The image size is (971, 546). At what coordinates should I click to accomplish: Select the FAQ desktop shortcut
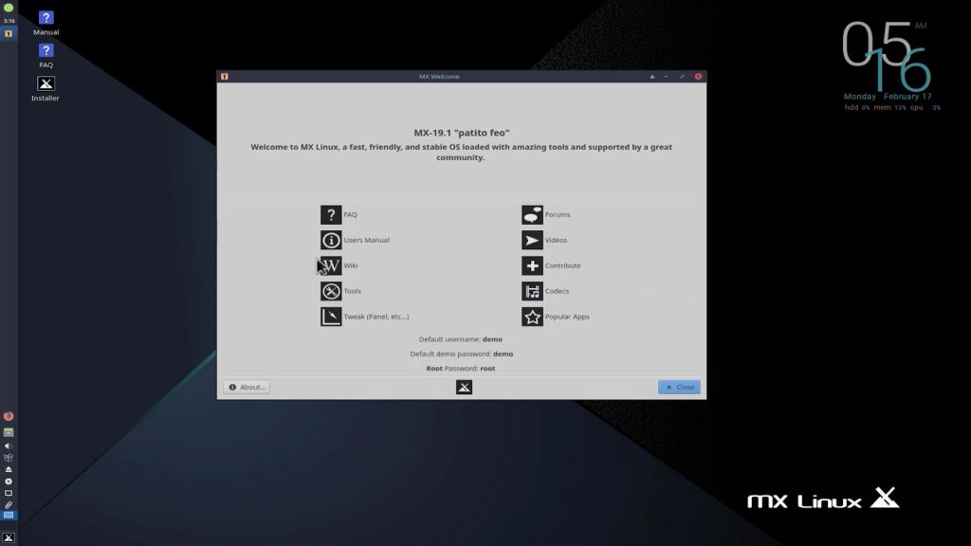(x=46, y=56)
